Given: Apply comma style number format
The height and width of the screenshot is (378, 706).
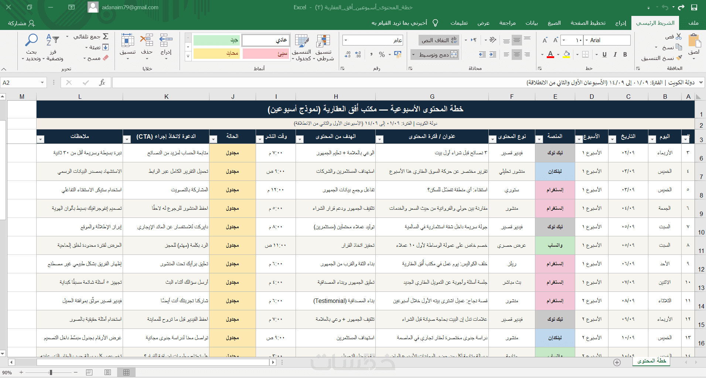Looking at the screenshot, I should click(371, 54).
